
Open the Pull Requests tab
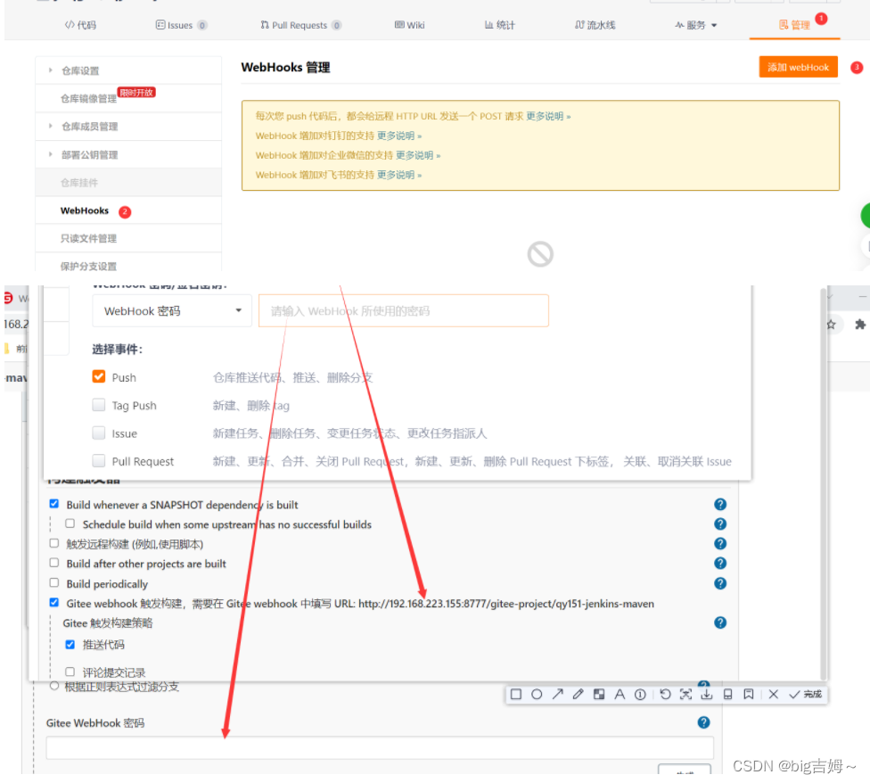[x=300, y=25]
